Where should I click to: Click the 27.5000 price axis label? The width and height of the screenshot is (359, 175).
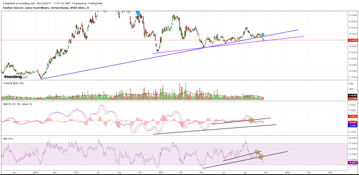(353, 52)
